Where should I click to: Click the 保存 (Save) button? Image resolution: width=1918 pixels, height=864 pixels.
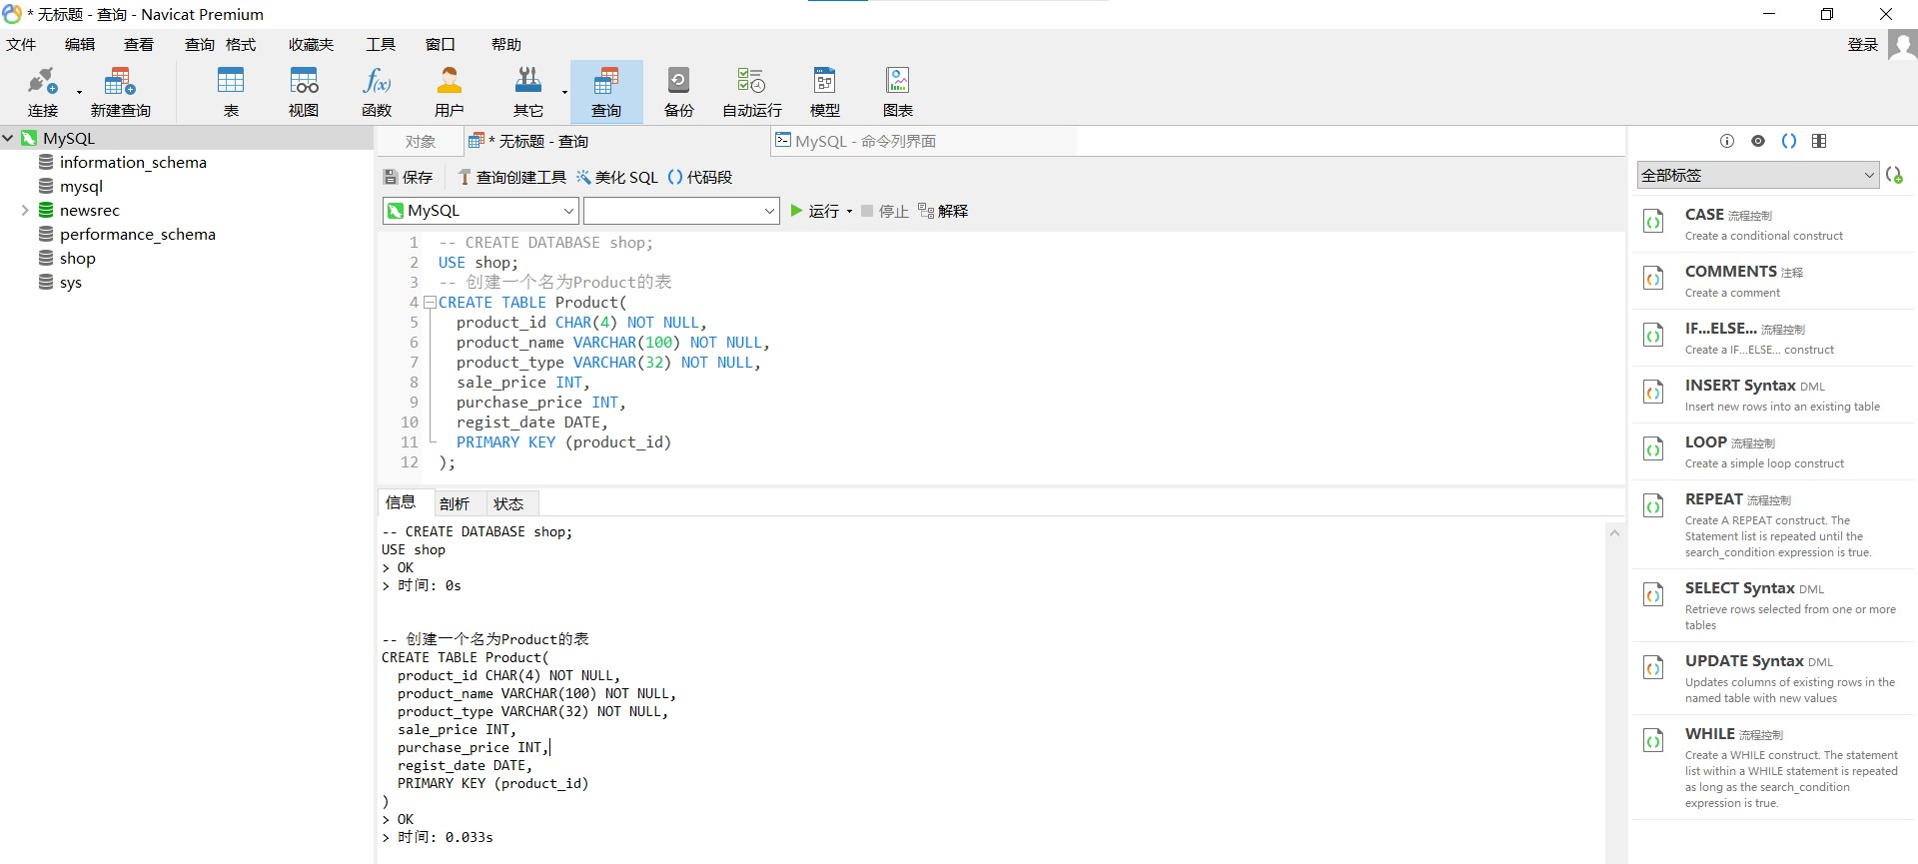[409, 177]
